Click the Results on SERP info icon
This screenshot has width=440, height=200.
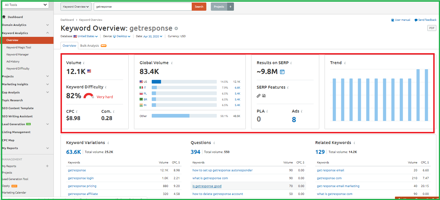click(x=291, y=63)
